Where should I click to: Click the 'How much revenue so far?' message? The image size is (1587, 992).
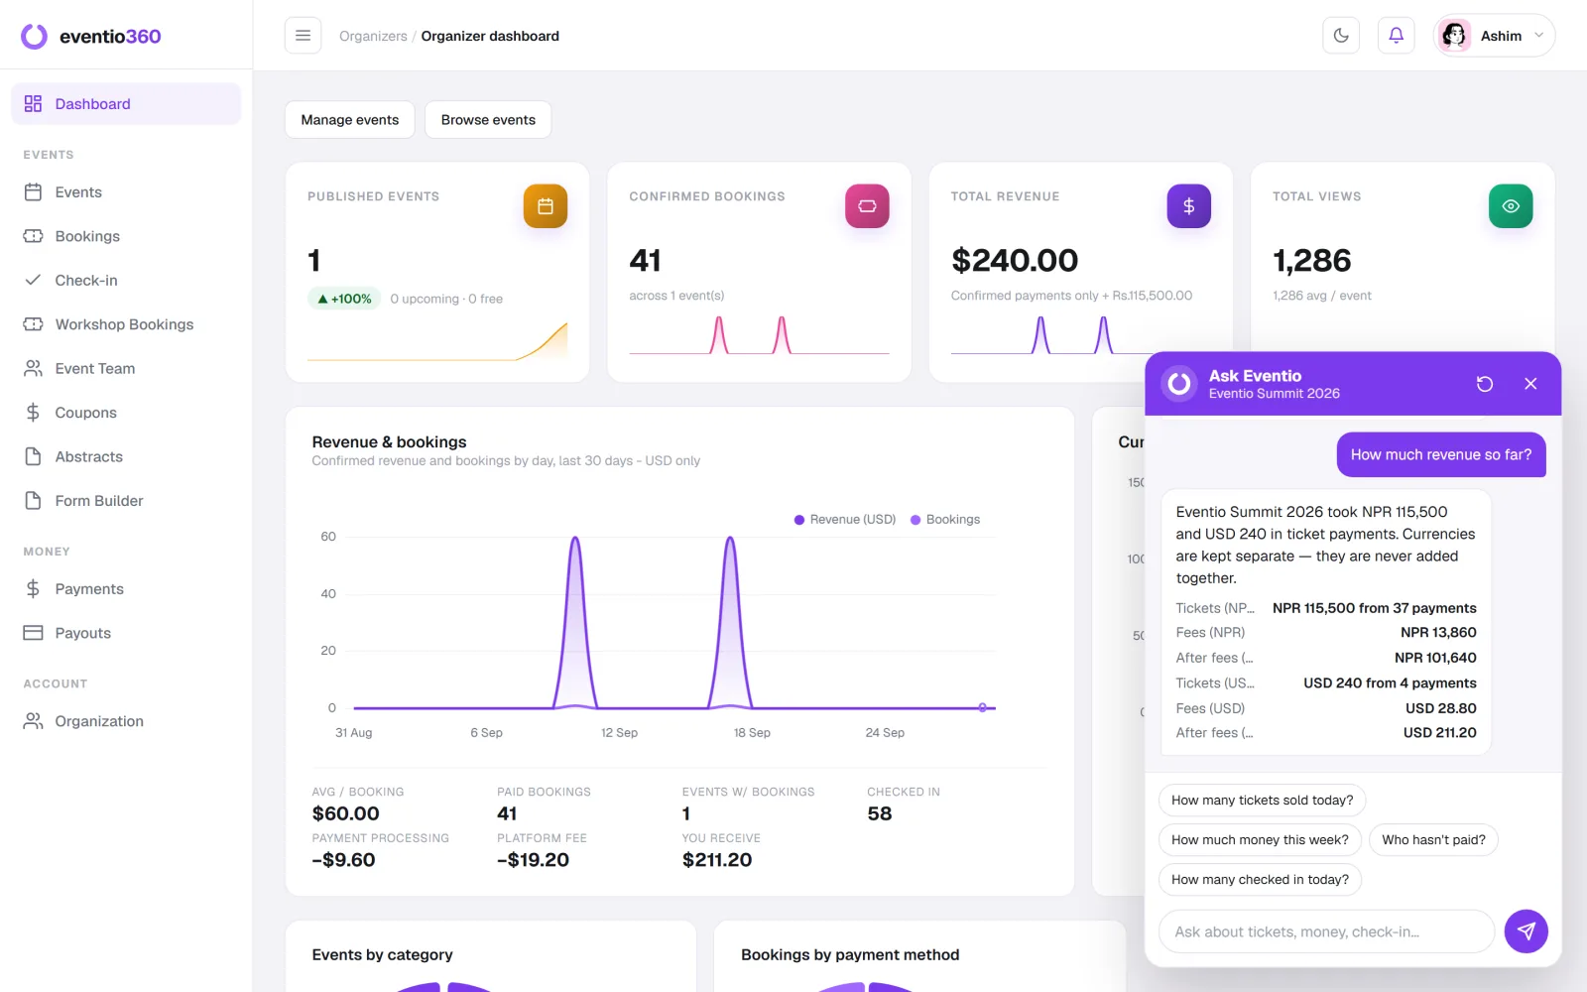coord(1441,454)
